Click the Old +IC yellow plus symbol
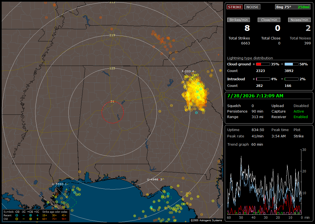This screenshot has height=224, width=315. (x=37, y=219)
